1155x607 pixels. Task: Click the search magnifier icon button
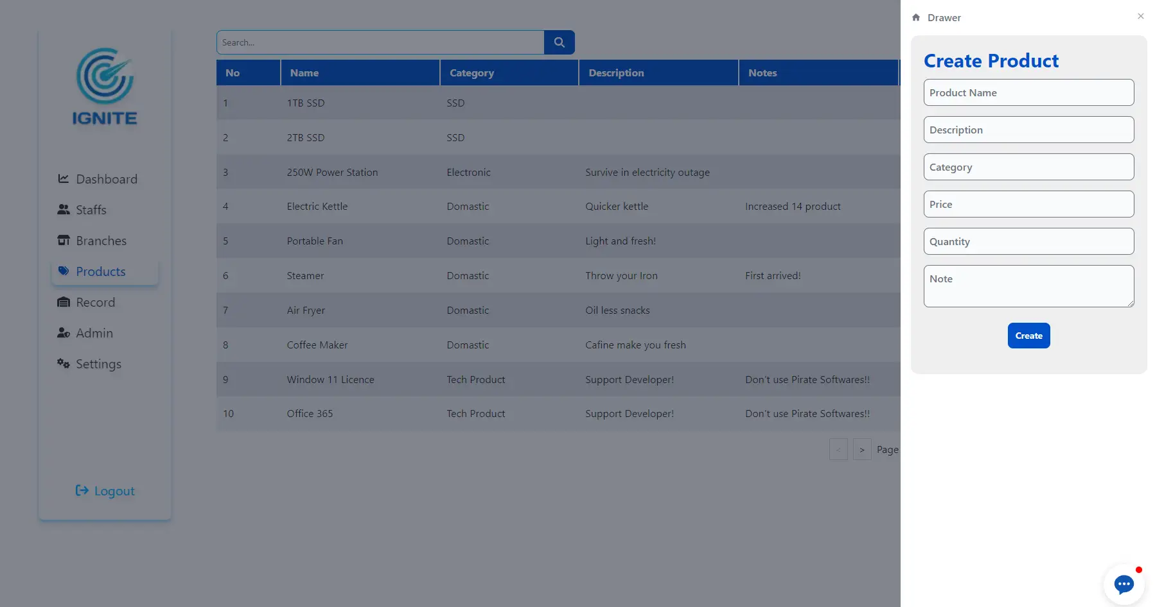(559, 42)
